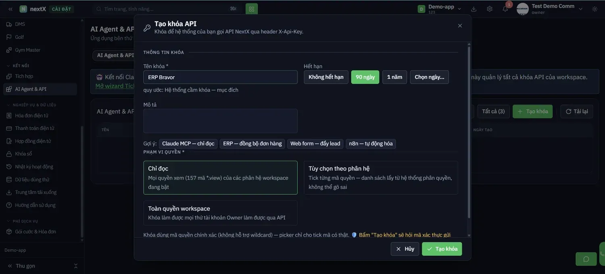Open Hóa đơn điện tử in the sidebar

pyautogui.click(x=40, y=115)
